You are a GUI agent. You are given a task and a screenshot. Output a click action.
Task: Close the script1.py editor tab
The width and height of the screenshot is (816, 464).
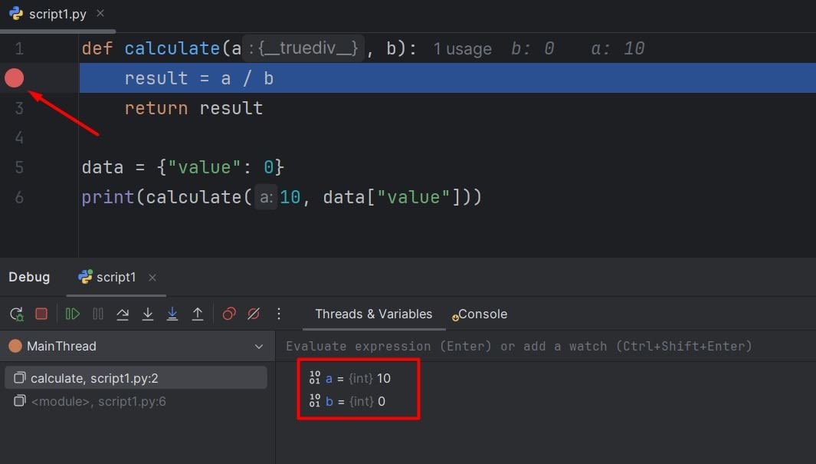pos(100,14)
